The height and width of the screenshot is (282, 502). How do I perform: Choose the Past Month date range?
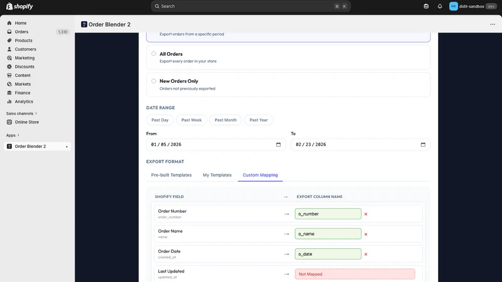pyautogui.click(x=226, y=120)
